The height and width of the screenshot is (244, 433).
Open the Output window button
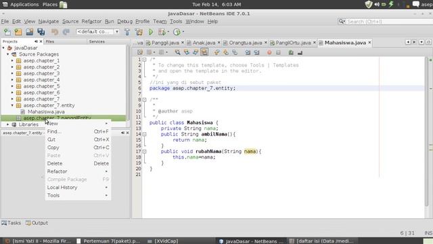[37, 223]
